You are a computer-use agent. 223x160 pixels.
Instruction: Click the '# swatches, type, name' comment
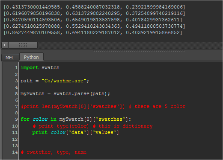[54, 152]
